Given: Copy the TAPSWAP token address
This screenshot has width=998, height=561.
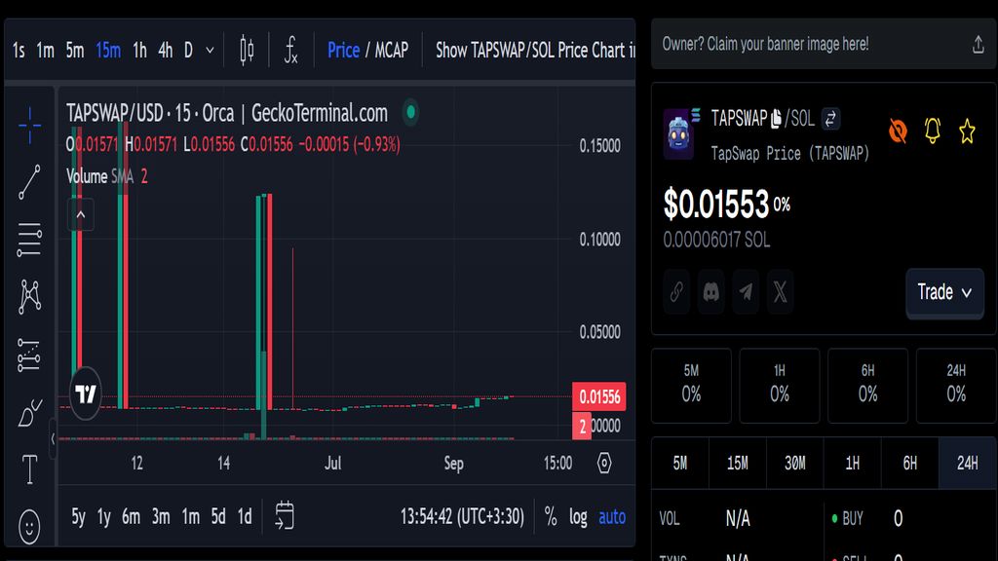Looking at the screenshot, I should pos(776,119).
